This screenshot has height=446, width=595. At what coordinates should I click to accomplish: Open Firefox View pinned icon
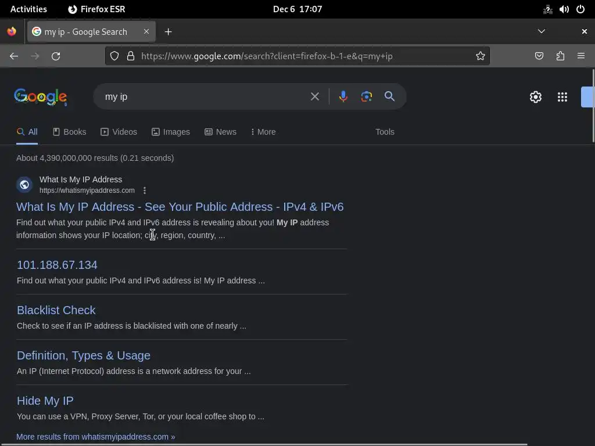[x=12, y=31]
